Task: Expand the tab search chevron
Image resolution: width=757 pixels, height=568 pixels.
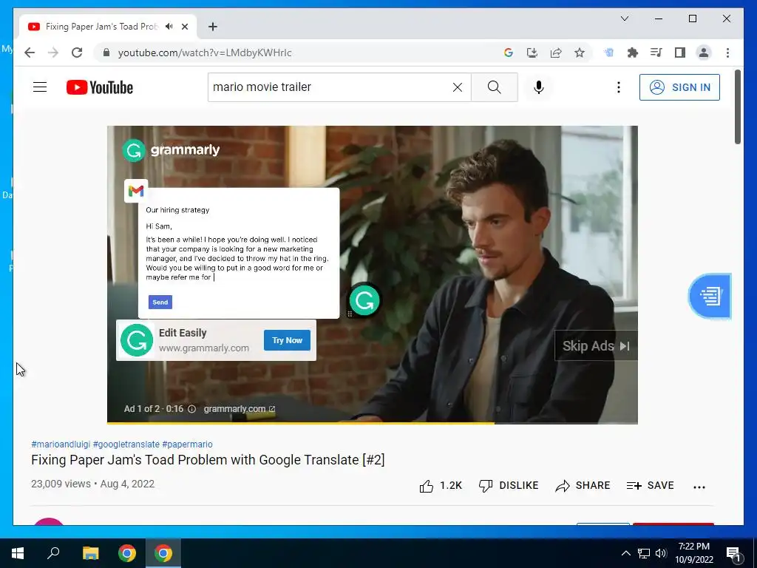Action: click(624, 18)
